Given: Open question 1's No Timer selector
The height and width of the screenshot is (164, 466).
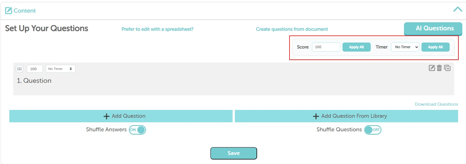Looking at the screenshot, I should coord(60,68).
